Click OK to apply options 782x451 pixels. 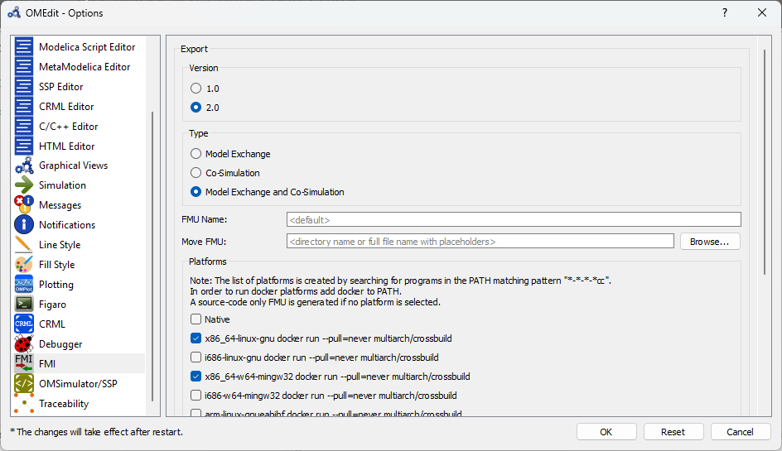606,432
